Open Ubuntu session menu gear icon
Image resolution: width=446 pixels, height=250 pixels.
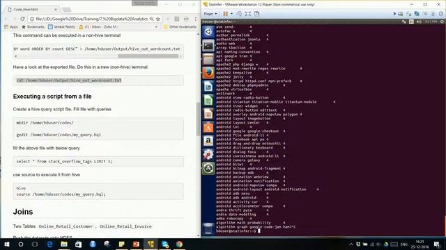coord(442,22)
